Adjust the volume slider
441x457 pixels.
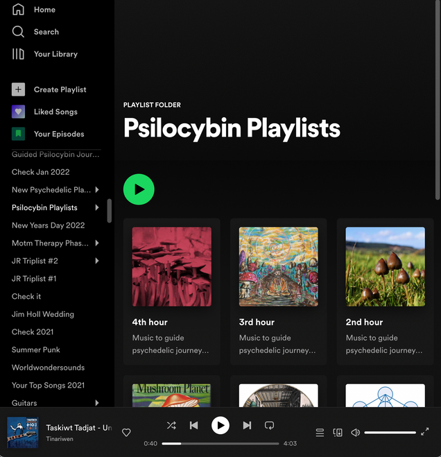390,433
